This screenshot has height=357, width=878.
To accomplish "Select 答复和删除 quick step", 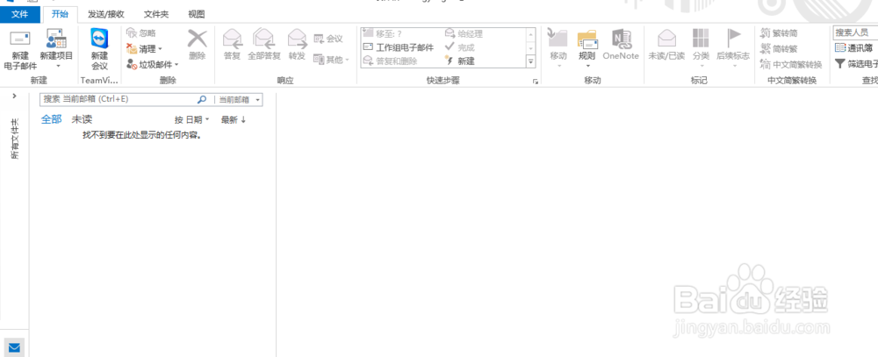I will (391, 61).
